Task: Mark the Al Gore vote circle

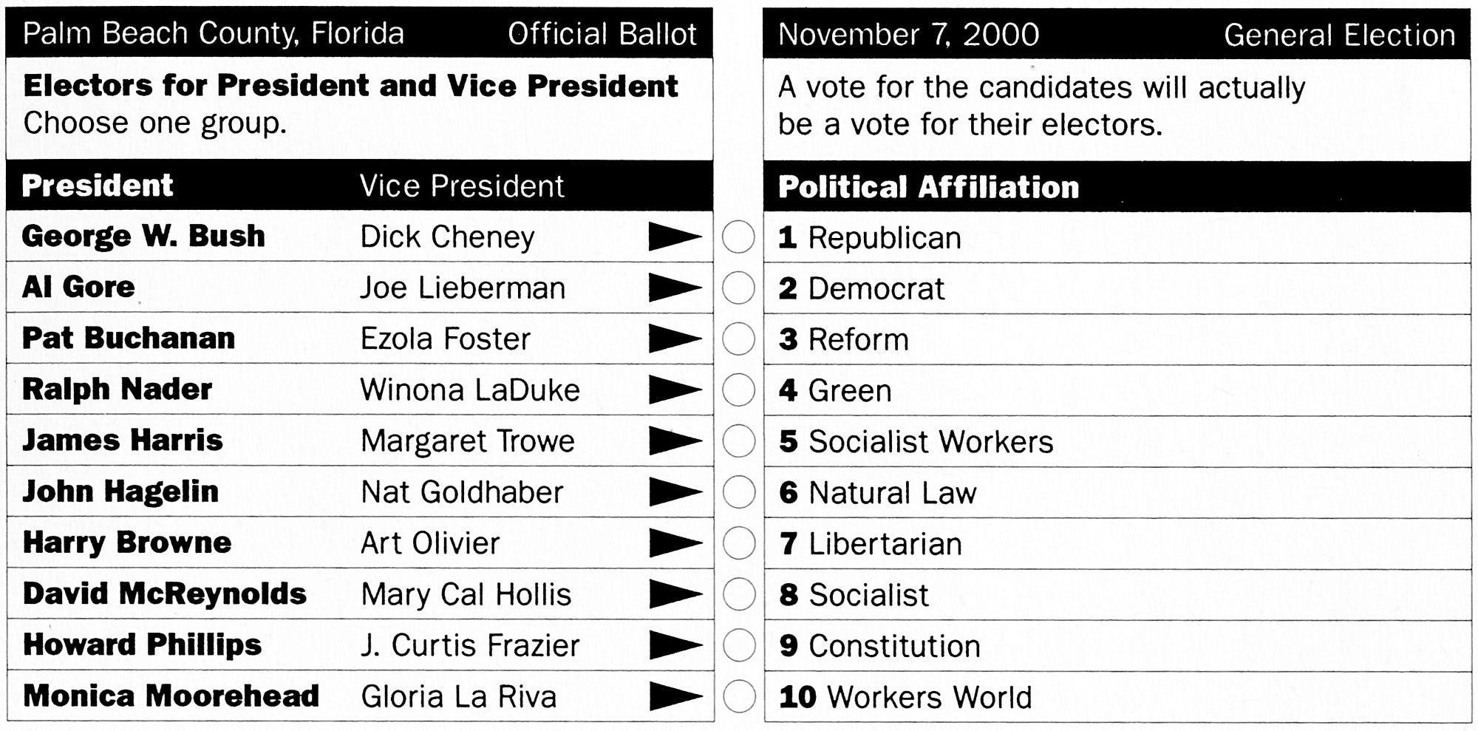Action: point(738,288)
